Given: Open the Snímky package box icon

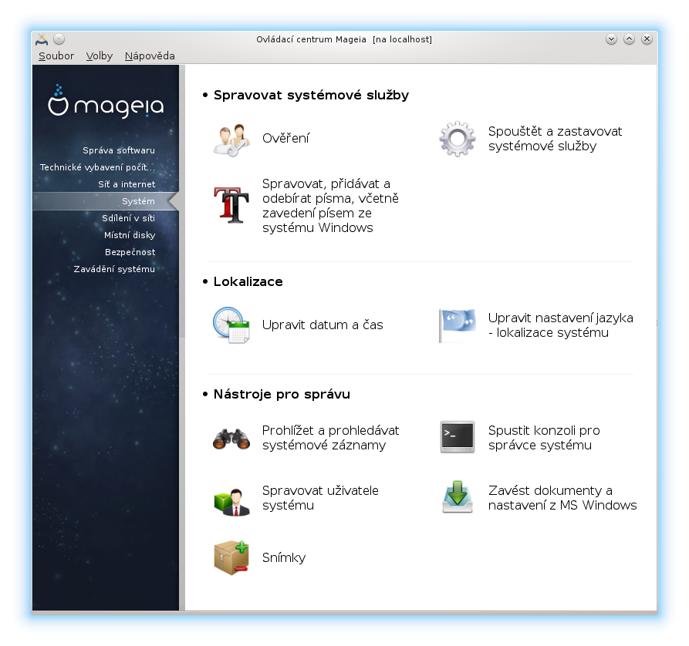Looking at the screenshot, I should pyautogui.click(x=231, y=557).
